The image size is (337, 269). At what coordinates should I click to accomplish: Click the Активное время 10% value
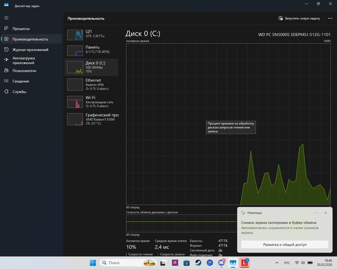pyautogui.click(x=131, y=247)
